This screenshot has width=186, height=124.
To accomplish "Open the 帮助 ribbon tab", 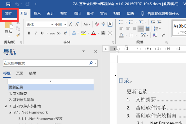I will pyautogui.click(x=130, y=13).
